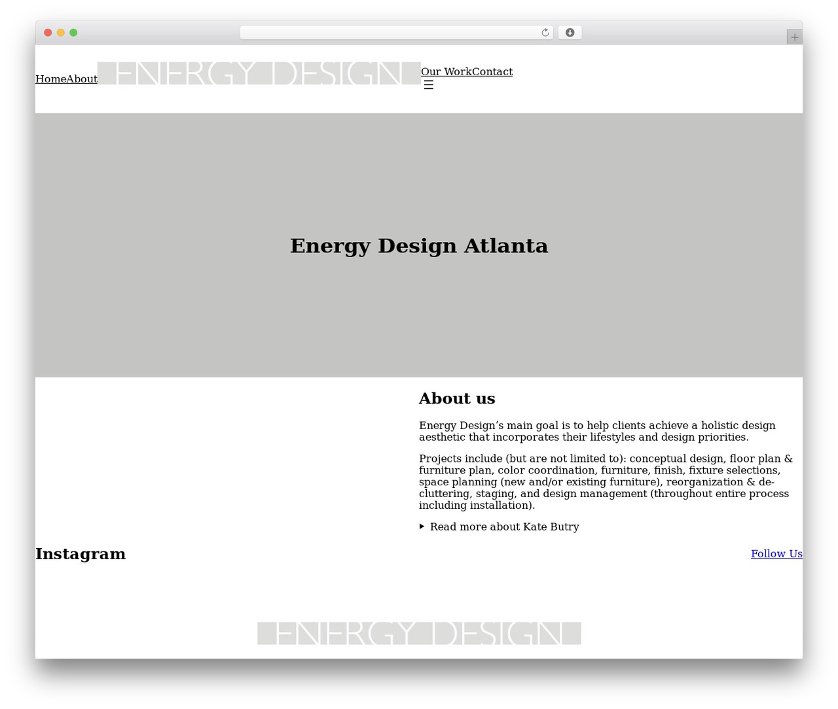Click the Energy Design logo in the header
Viewport: 838px width, 709px height.
coord(259,73)
